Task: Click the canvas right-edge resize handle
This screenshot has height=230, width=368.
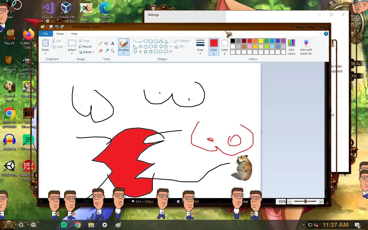Action: tap(261, 132)
